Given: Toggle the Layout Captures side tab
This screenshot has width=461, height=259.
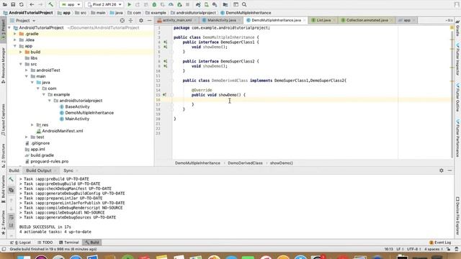Looking at the screenshot, I should point(3,120).
